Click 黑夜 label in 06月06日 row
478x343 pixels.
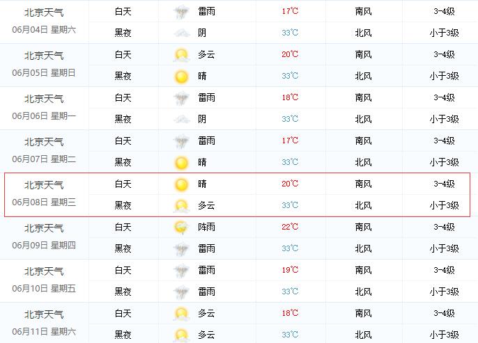tap(123, 119)
